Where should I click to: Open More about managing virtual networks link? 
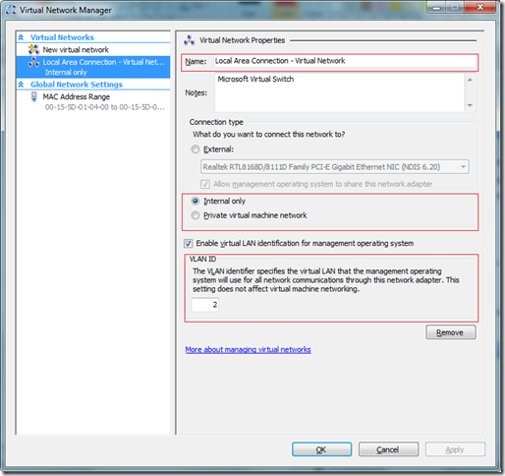pos(248,350)
